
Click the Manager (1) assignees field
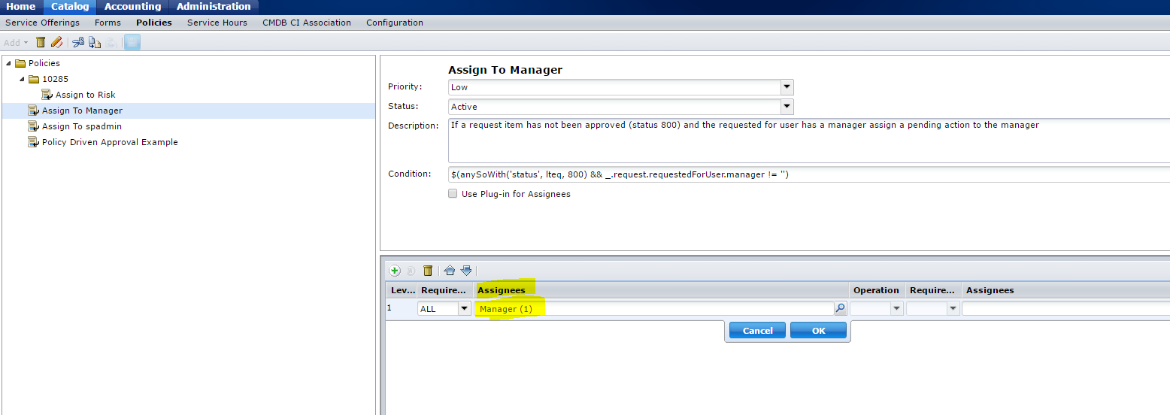tap(654, 308)
